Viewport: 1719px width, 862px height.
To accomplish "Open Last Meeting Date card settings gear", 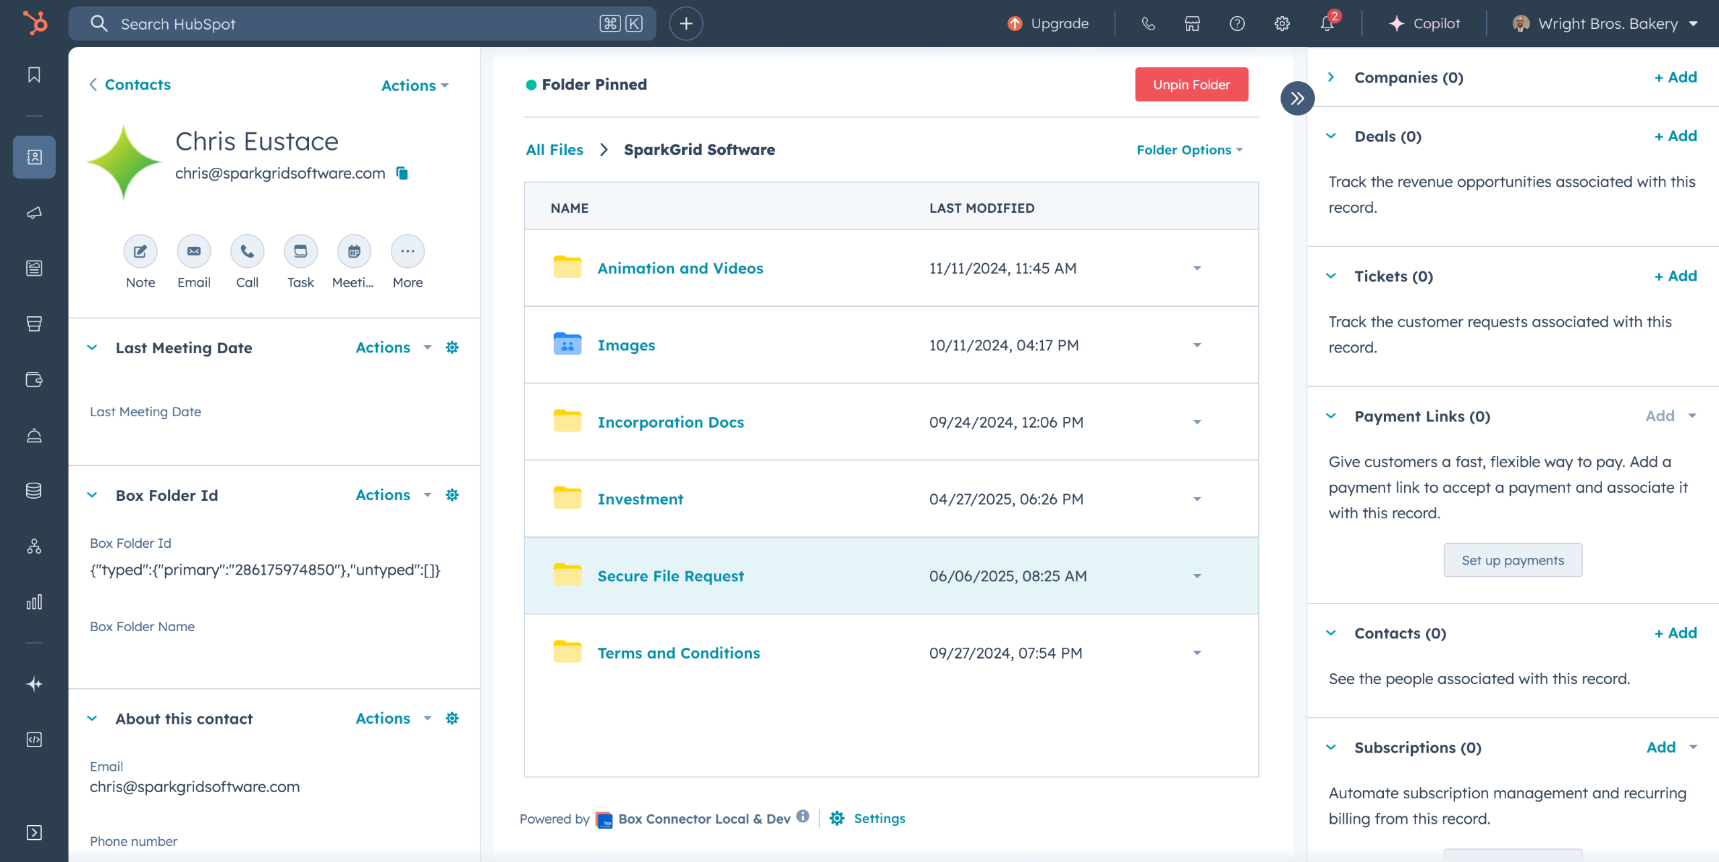I will tap(453, 348).
